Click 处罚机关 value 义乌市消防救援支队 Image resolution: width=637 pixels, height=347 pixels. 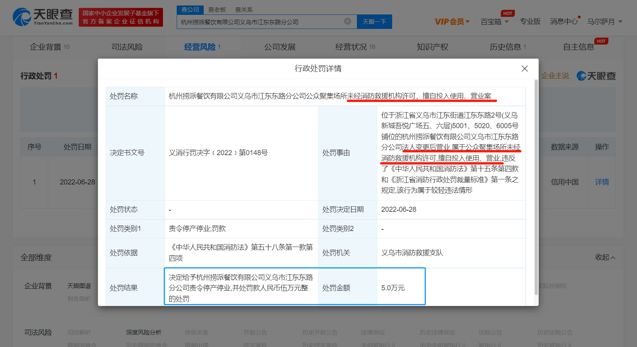point(412,253)
